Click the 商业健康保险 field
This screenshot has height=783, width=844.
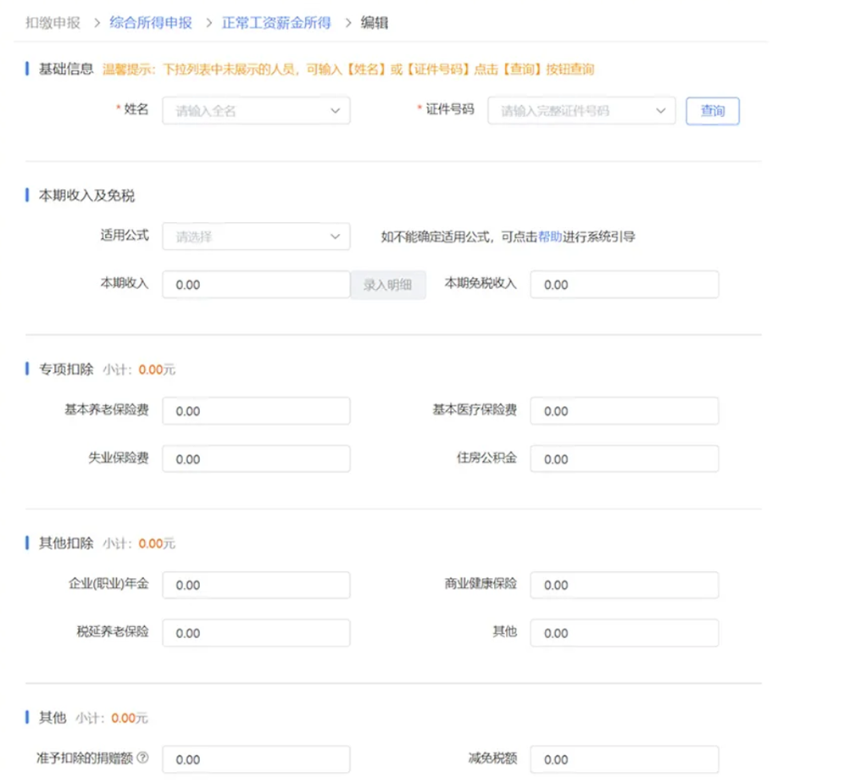click(x=624, y=585)
